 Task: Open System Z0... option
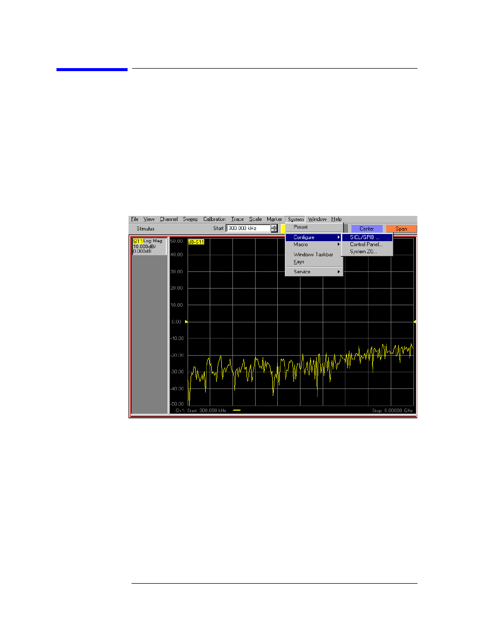pyautogui.click(x=367, y=251)
